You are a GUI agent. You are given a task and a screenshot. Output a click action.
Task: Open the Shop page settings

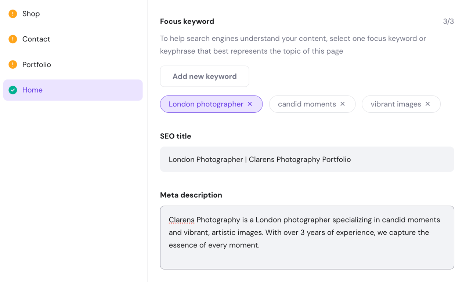pos(31,14)
